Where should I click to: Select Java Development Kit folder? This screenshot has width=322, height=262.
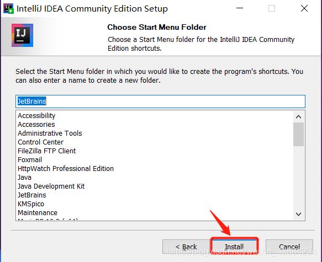click(51, 186)
